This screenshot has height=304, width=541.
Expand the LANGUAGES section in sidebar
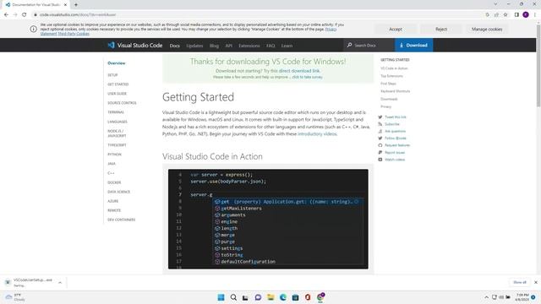117,122
